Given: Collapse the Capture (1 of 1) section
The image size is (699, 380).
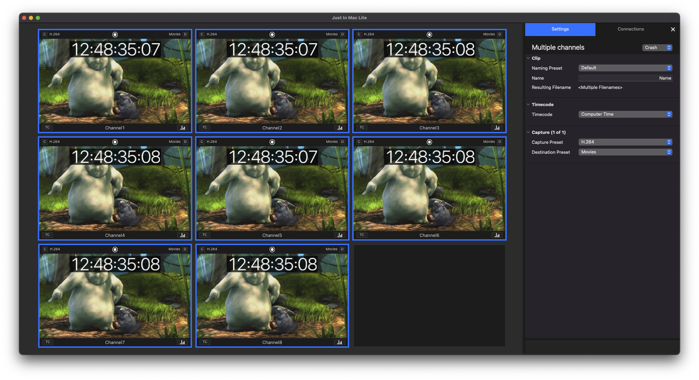Looking at the screenshot, I should [x=528, y=133].
